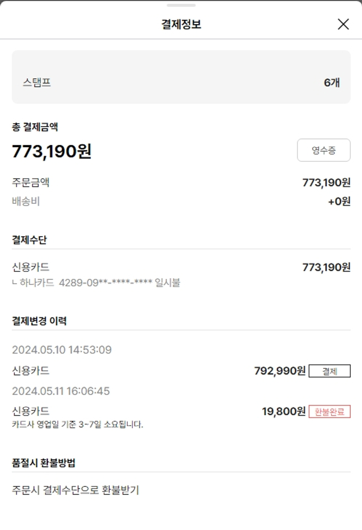This screenshot has height=530, width=362.
Task: Select 주문시 결제수단으로 환불받기 option
Action: pyautogui.click(x=75, y=490)
